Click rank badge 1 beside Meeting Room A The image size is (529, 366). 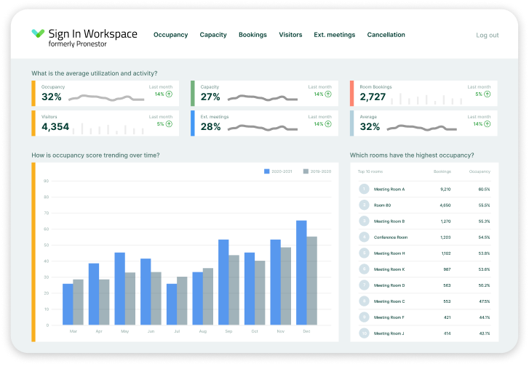(x=364, y=189)
